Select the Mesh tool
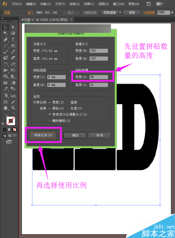Viewport: 175px width, 238px height. pyautogui.click(x=6, y=83)
